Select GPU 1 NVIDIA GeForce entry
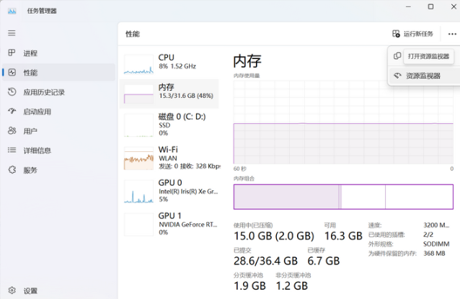Image resolution: width=460 pixels, height=299 pixels. click(x=170, y=223)
